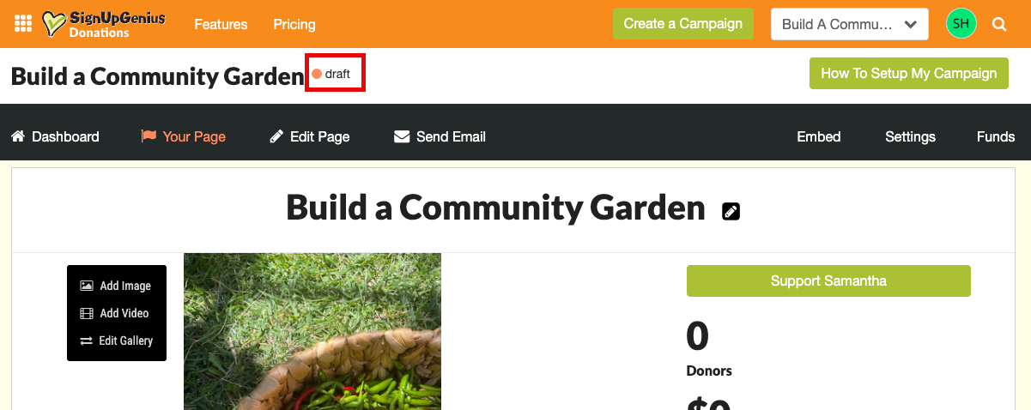Click How To Setup My Campaign

click(x=909, y=74)
